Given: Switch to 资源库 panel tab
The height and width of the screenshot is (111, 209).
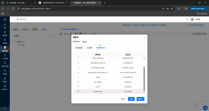Looking at the screenshot, I should pos(16,29).
